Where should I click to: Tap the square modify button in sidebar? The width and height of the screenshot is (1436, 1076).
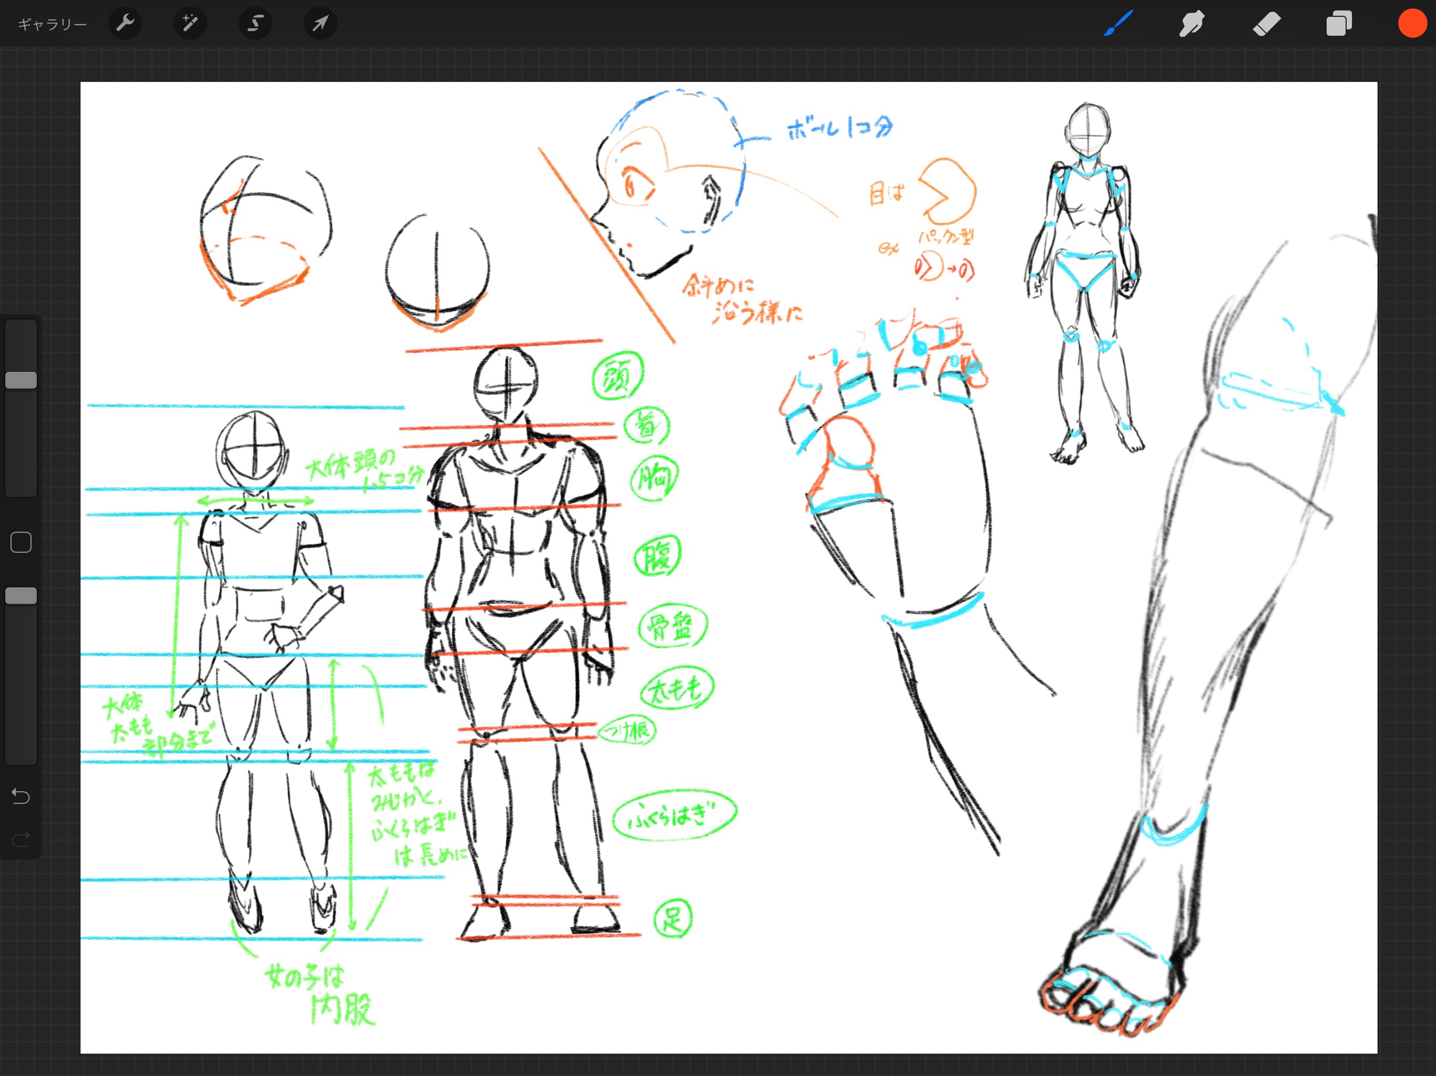click(x=21, y=542)
